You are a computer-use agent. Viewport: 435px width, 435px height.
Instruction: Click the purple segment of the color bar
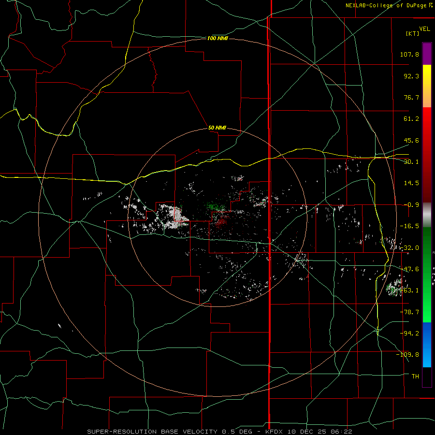pyautogui.click(x=427, y=54)
